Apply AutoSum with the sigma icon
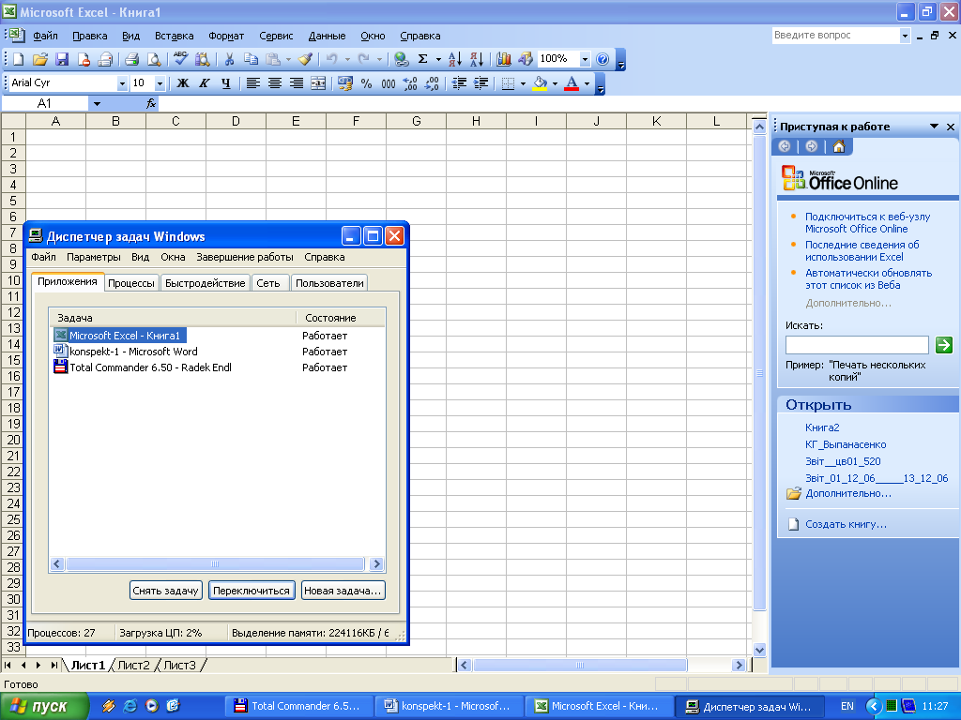 point(423,59)
